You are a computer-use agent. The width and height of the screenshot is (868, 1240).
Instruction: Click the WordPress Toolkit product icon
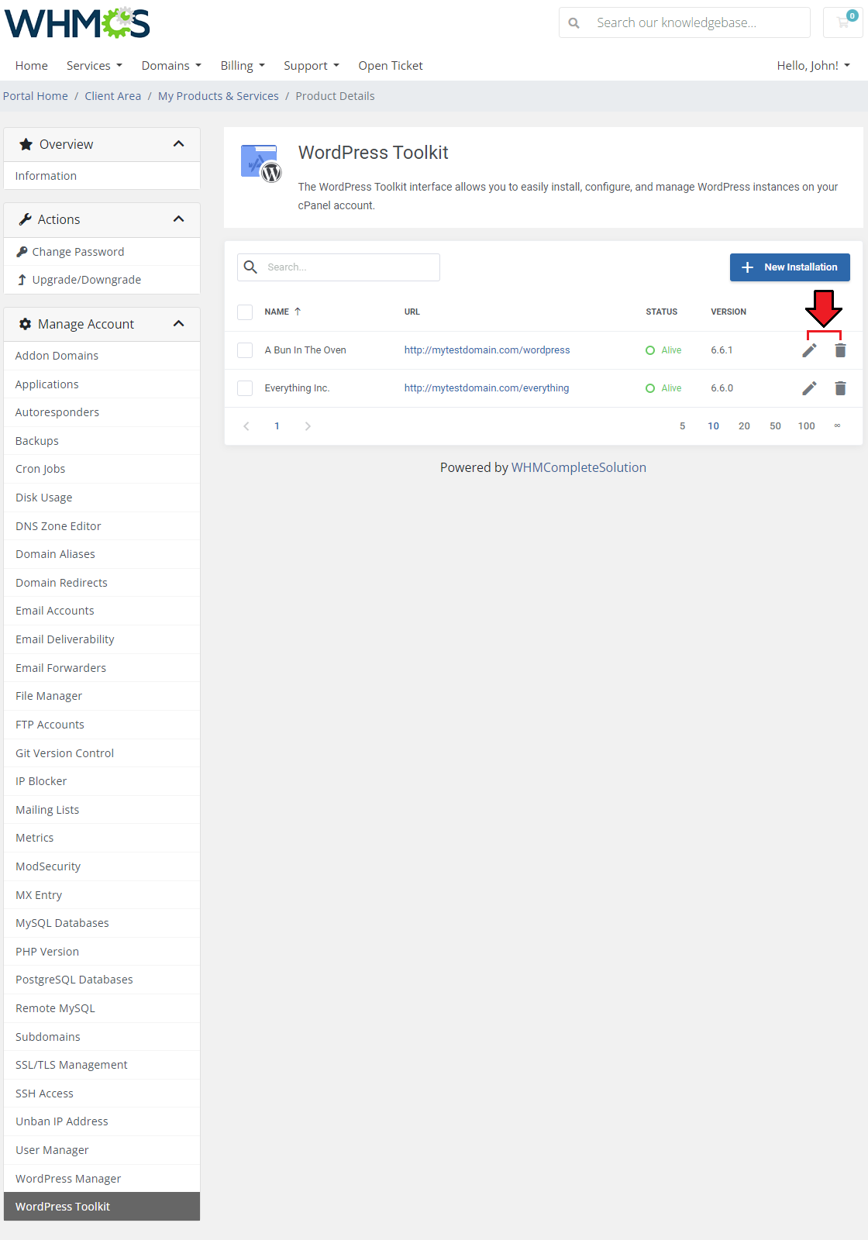(260, 163)
